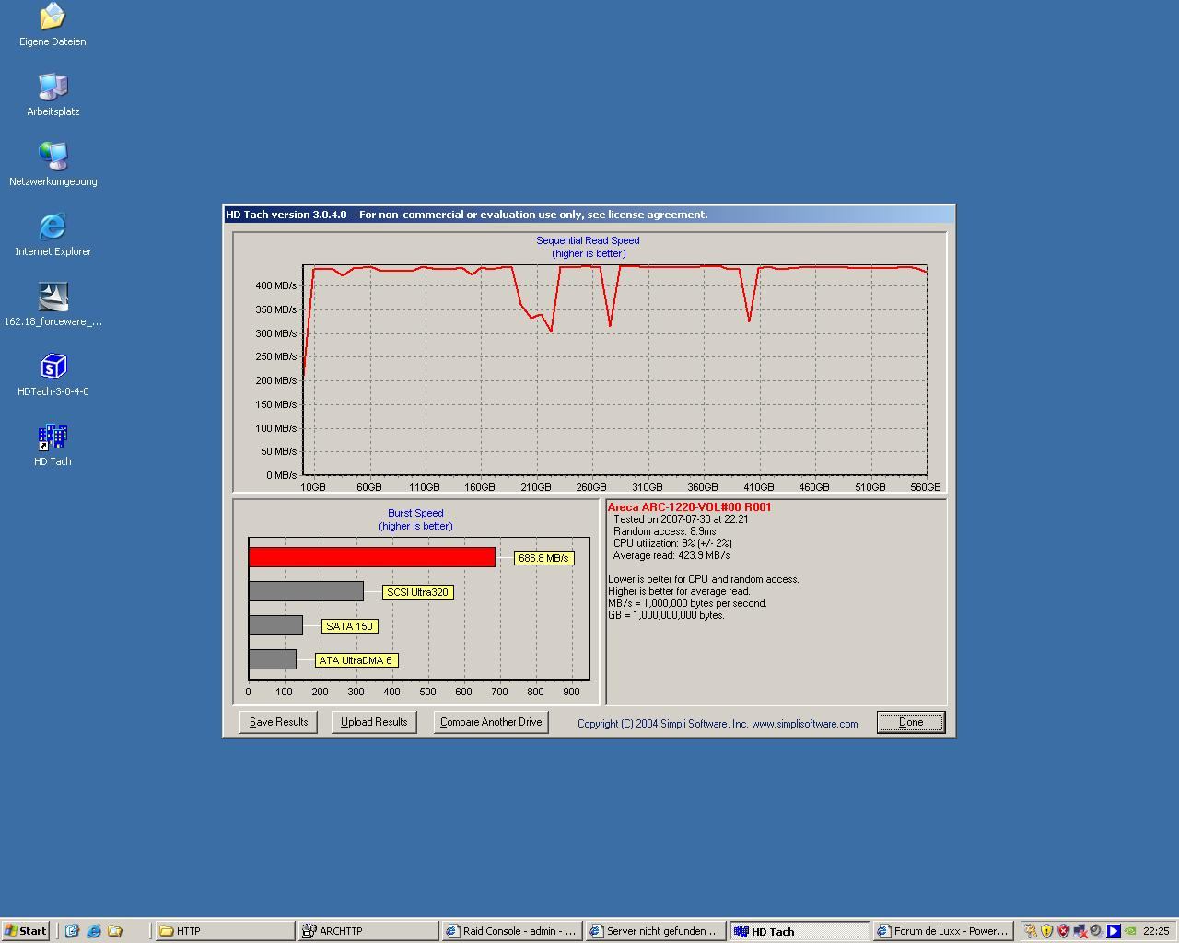Click the NVIDIA tray icon
The image size is (1179, 943).
(x=1130, y=931)
